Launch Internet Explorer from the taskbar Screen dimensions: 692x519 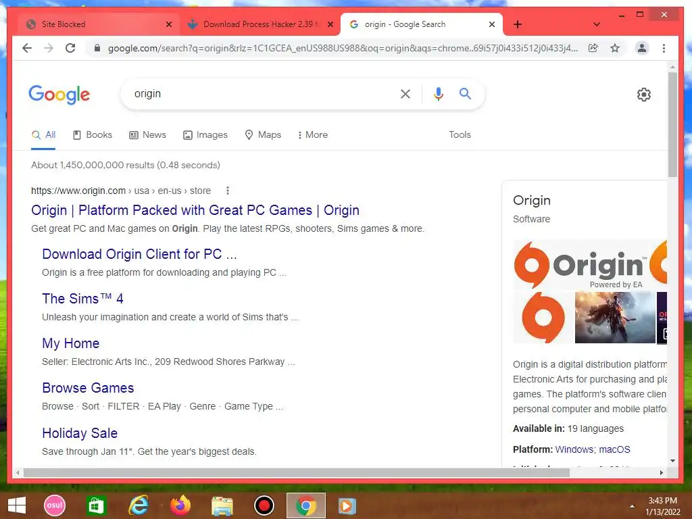pyautogui.click(x=138, y=505)
